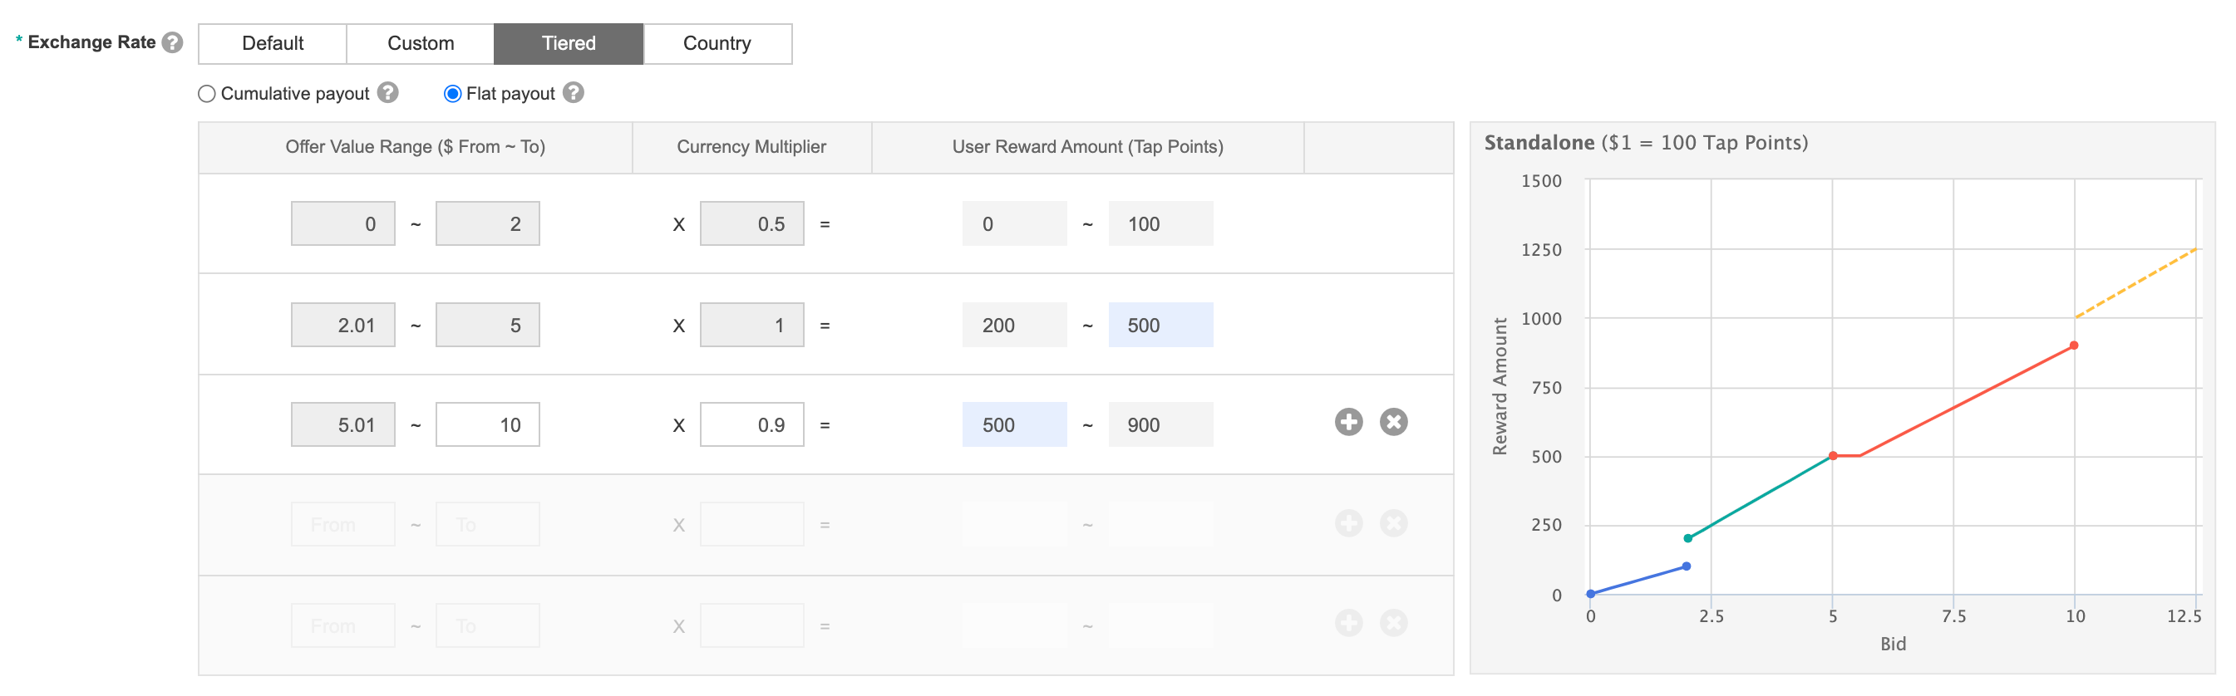Click the Exchange Rate help icon

coord(173,42)
